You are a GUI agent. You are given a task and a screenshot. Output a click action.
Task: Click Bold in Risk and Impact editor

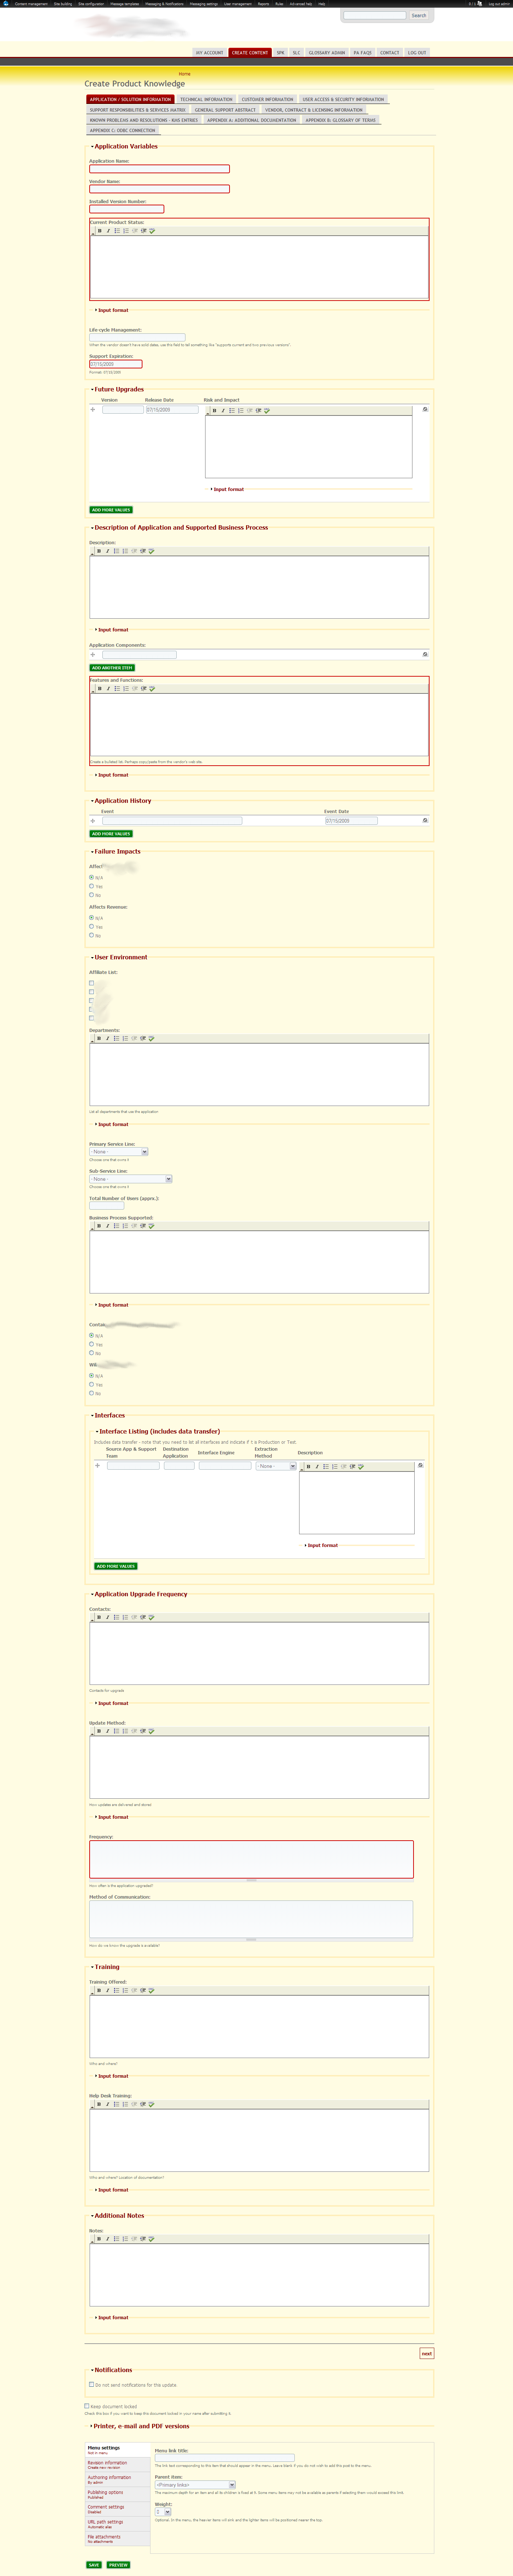(215, 411)
